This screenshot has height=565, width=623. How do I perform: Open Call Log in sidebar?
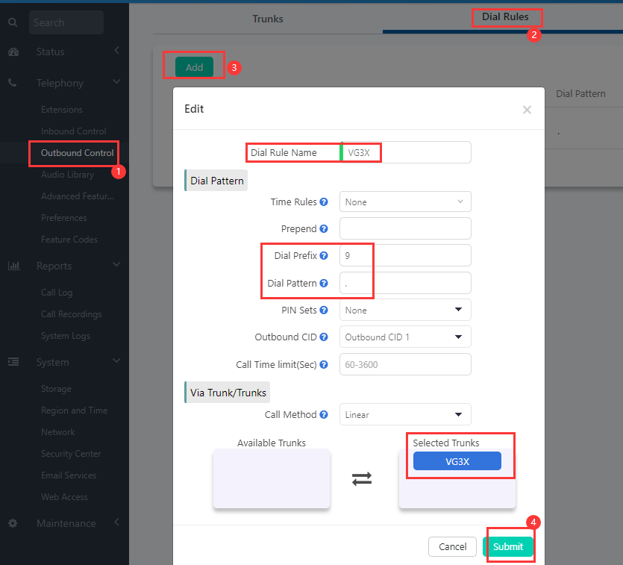coord(57,293)
